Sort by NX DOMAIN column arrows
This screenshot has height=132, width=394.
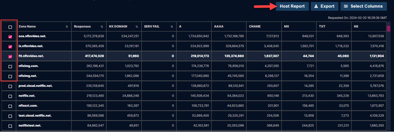click(x=137, y=26)
